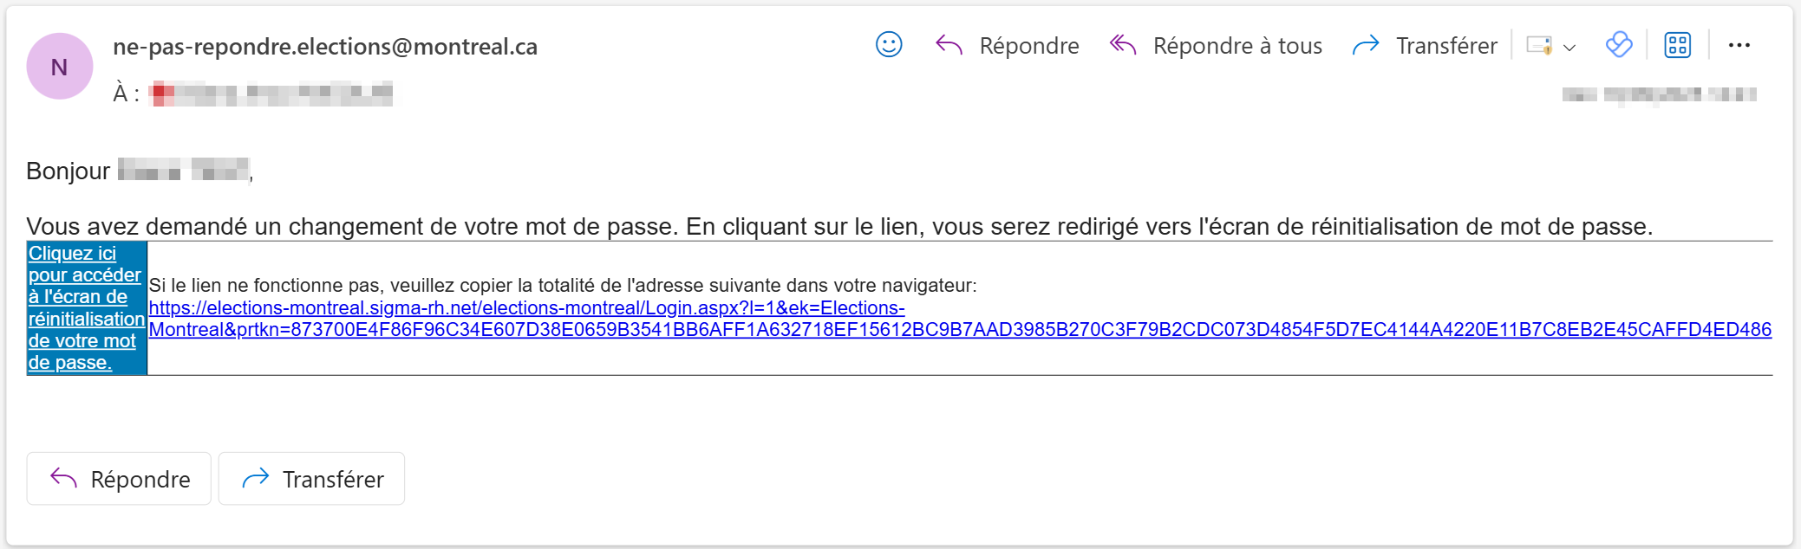Open the Cliquez ici password reset link
The image size is (1801, 549).
point(85,308)
